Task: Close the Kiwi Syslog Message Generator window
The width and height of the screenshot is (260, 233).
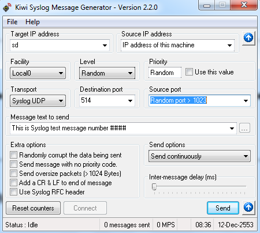Action: pyautogui.click(x=244, y=5)
